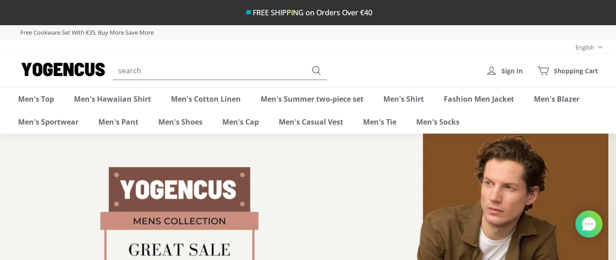The image size is (616, 260).
Task: Click the YOGENCUS logo in header
Action: click(63, 70)
